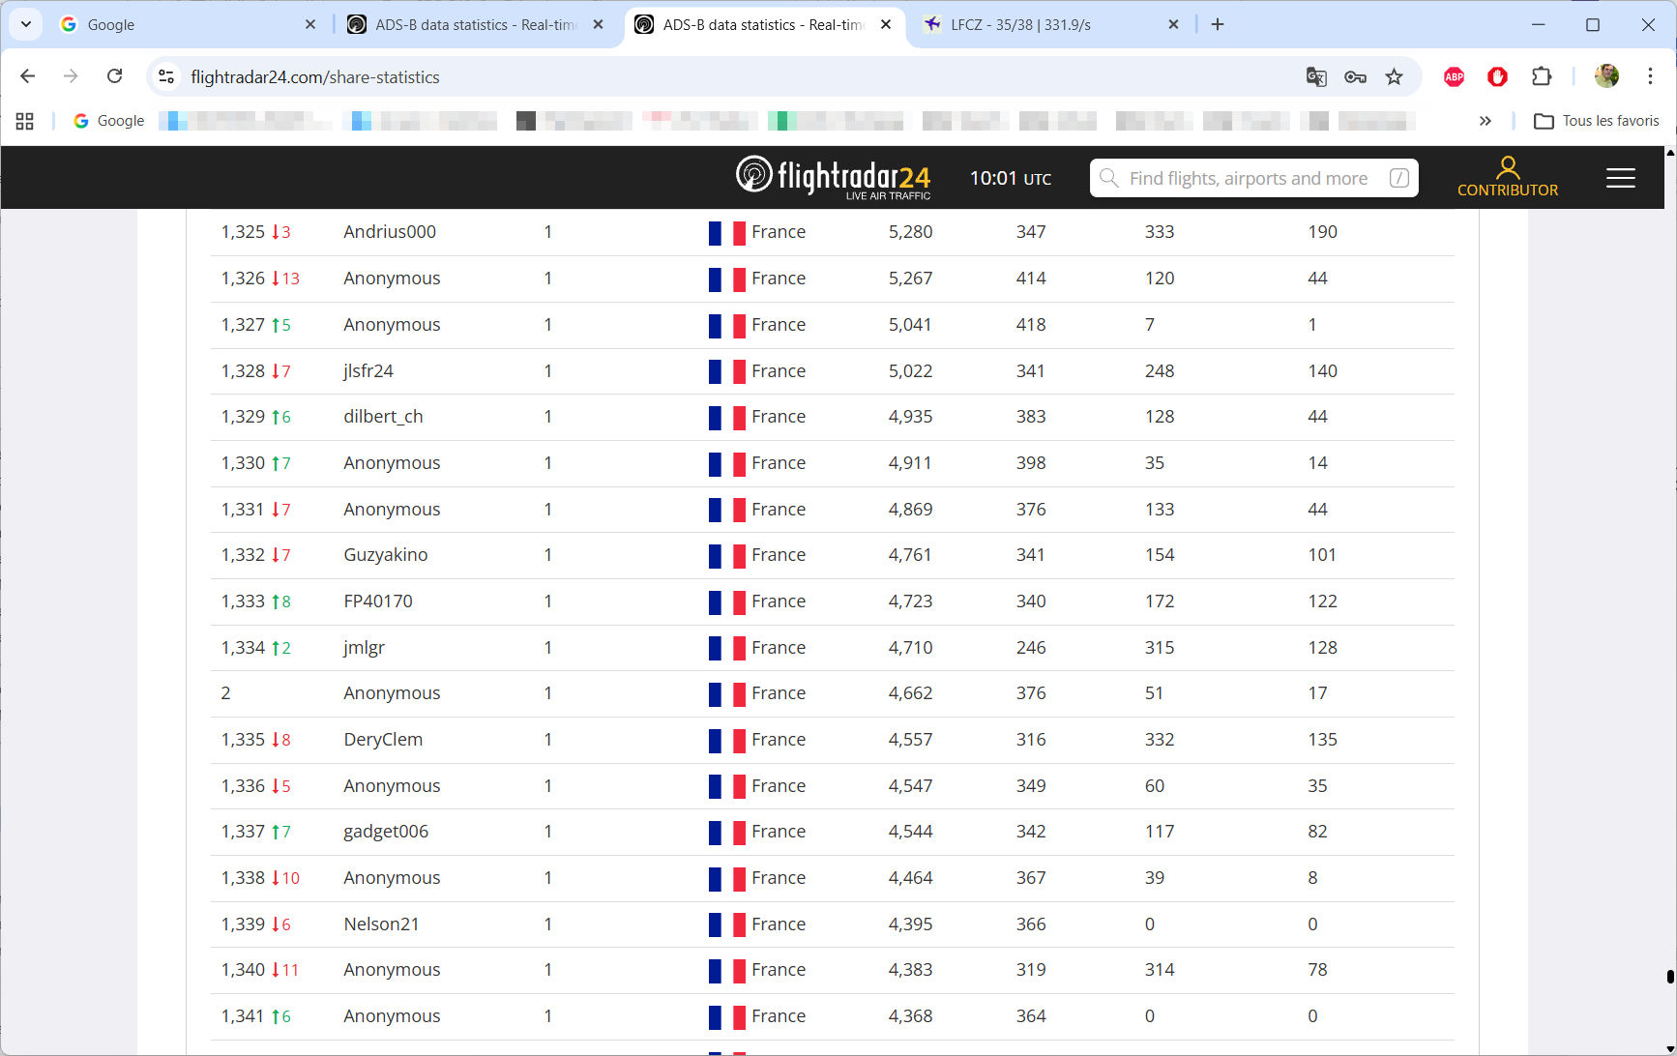Click rank 1,340 with down 11

pyautogui.click(x=260, y=970)
